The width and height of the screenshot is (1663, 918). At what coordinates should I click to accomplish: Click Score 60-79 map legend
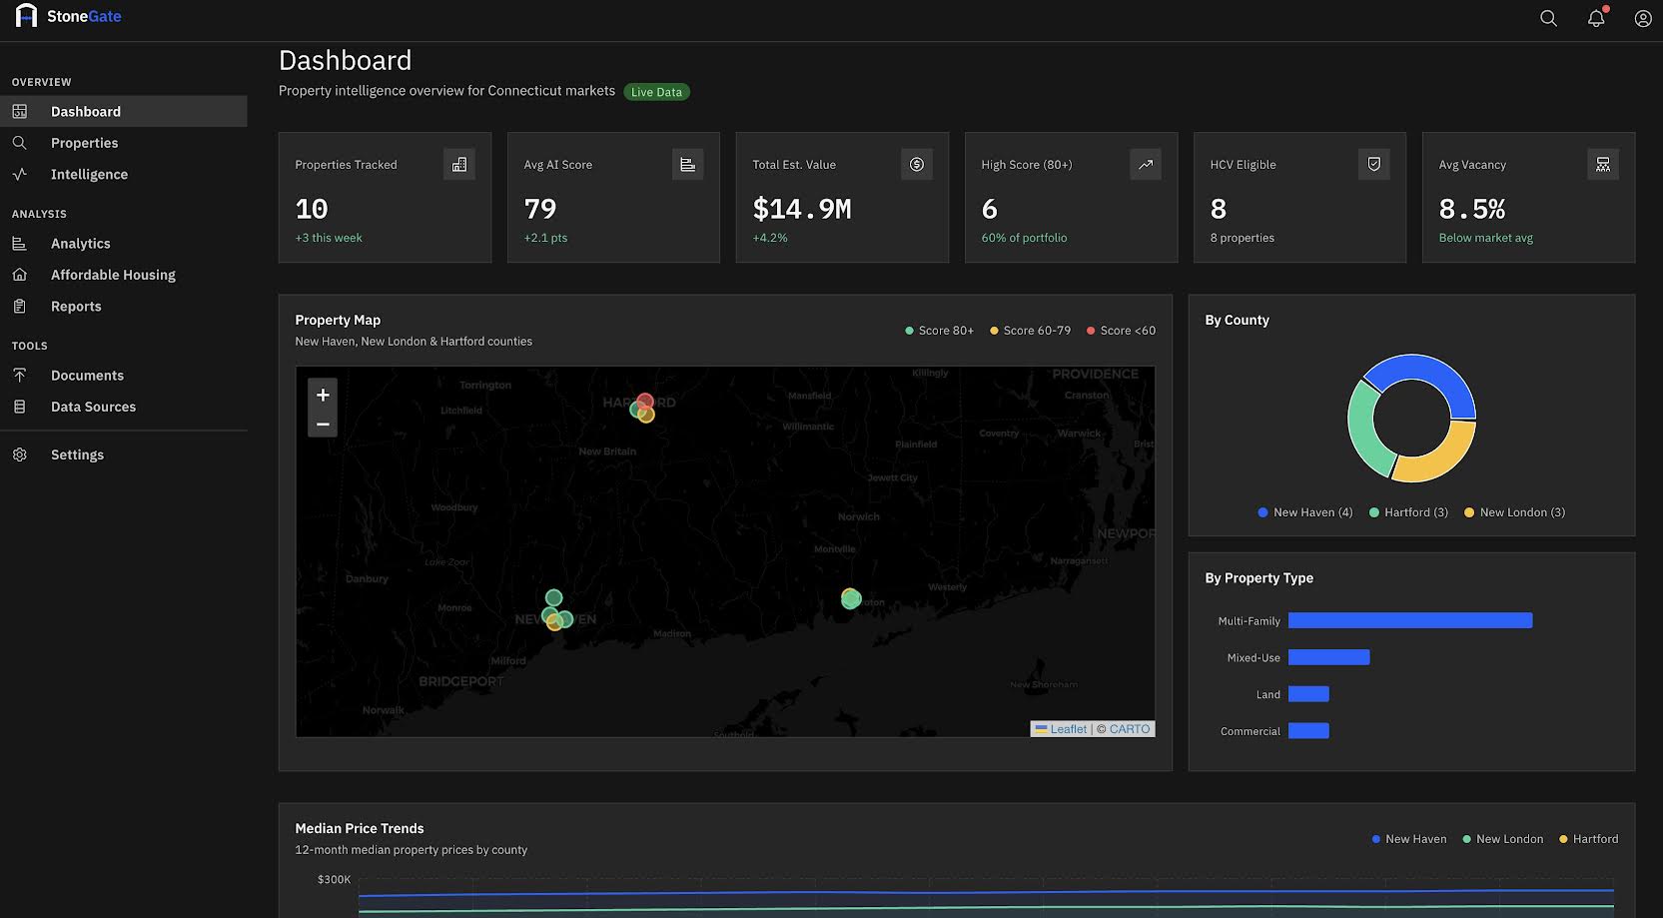pyautogui.click(x=1030, y=331)
